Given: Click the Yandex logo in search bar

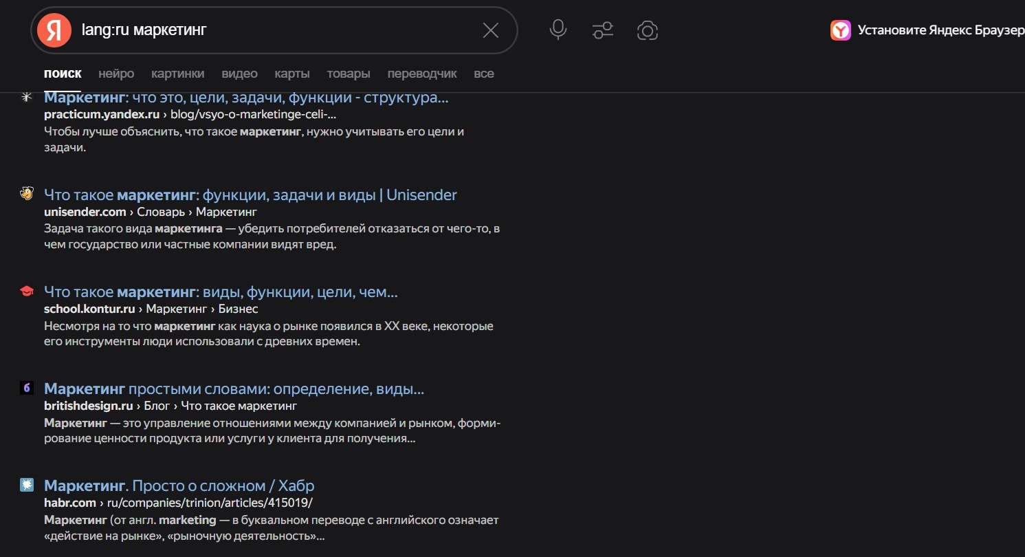Looking at the screenshot, I should tap(54, 30).
